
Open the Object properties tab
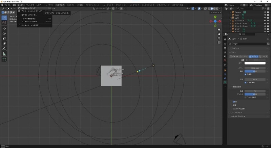coord(225,70)
